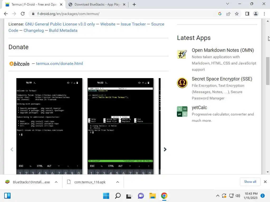Reload the F-Droid page

point(23,14)
